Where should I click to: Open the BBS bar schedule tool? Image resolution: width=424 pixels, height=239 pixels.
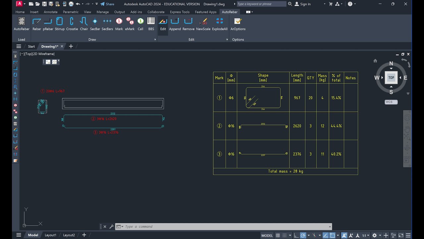point(151,24)
